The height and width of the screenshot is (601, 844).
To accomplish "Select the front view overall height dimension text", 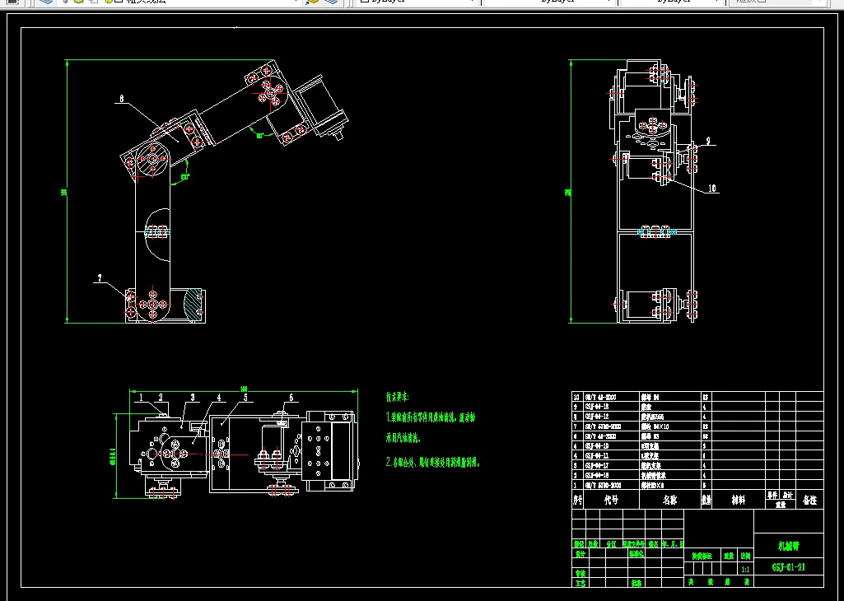I will tap(63, 192).
